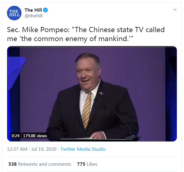Click the word "Likes" under the tweet
Image resolution: width=184 pixels, height=172 pixels.
click(x=92, y=164)
